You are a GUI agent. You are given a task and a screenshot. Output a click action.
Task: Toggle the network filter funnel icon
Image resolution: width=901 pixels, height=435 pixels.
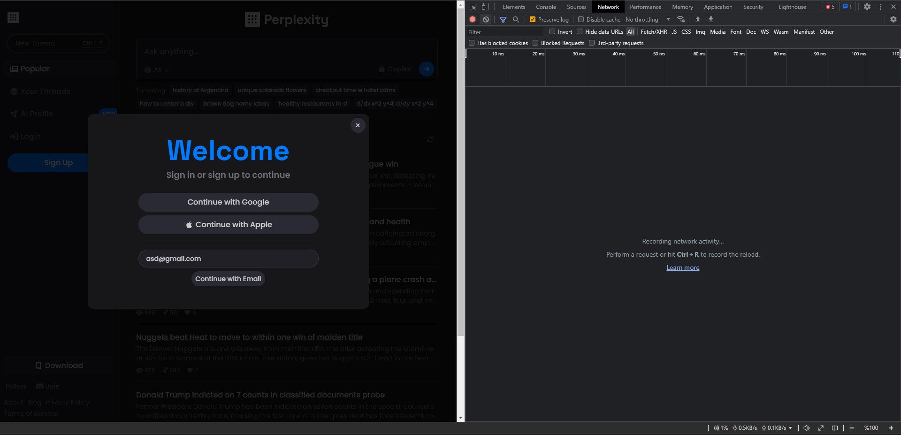tap(503, 19)
